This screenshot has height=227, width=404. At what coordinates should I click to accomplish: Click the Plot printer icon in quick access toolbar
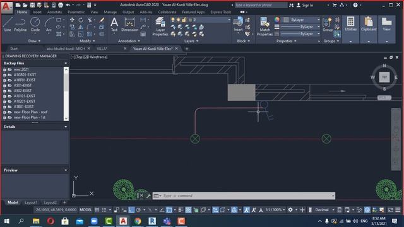[x=61, y=5]
